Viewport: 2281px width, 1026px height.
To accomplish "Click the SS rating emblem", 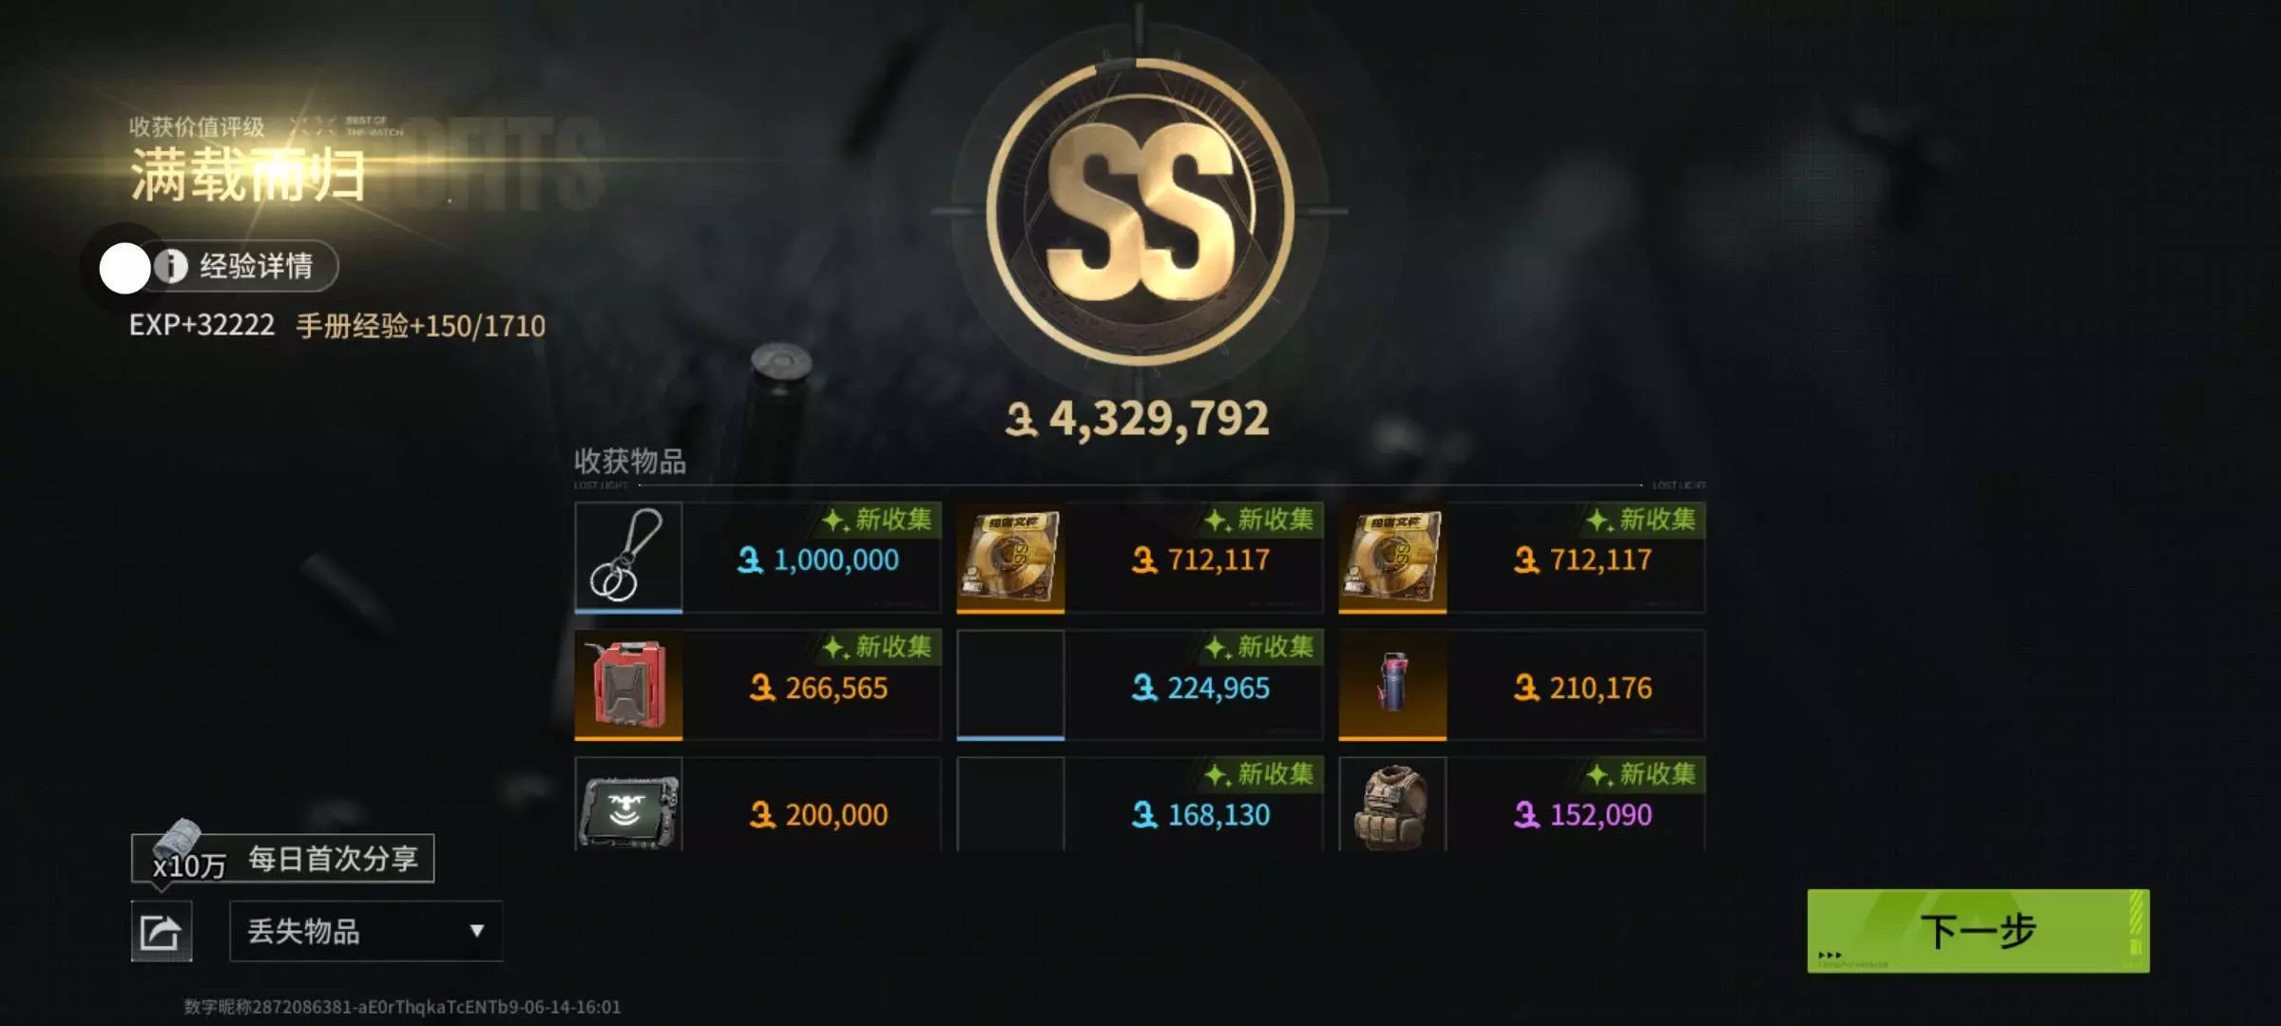I will click(x=1140, y=211).
